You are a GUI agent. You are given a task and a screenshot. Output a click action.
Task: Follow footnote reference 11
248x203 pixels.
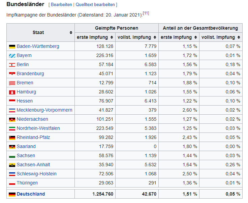(x=146, y=13)
